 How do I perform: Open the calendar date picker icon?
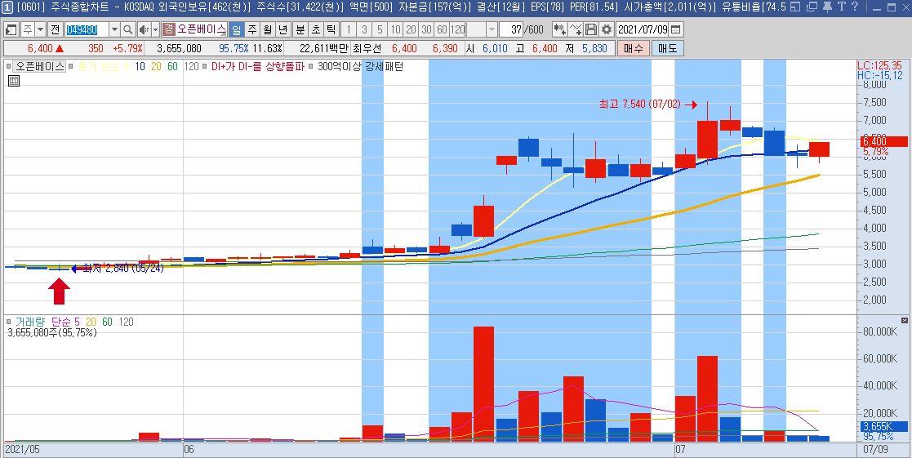tap(676, 29)
